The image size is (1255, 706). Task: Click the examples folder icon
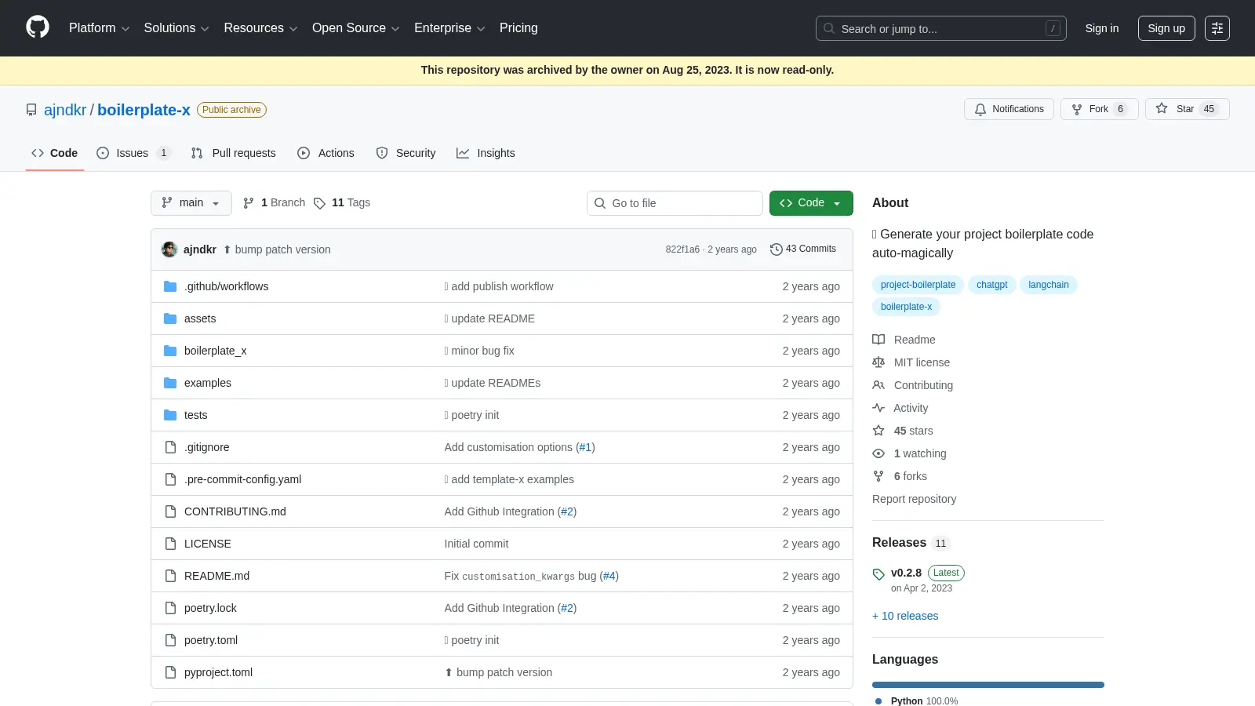click(x=170, y=383)
